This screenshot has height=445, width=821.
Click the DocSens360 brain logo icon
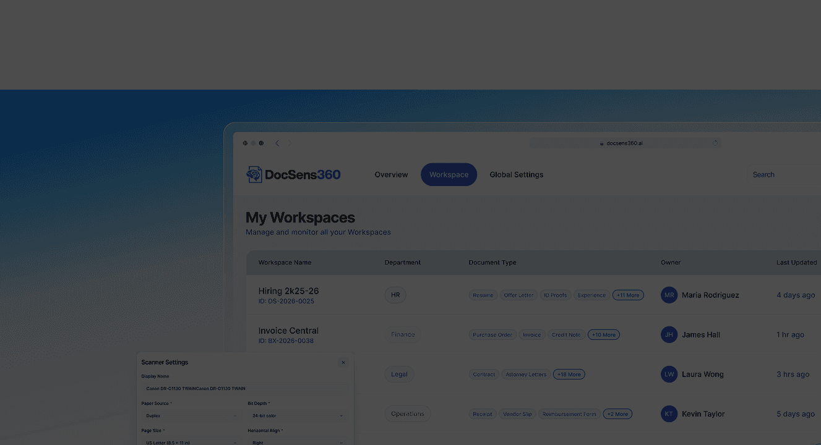254,175
